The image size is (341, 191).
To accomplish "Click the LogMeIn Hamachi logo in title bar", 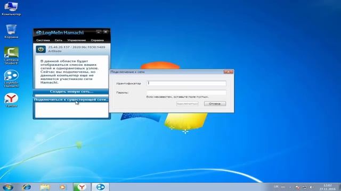I will (x=60, y=33).
